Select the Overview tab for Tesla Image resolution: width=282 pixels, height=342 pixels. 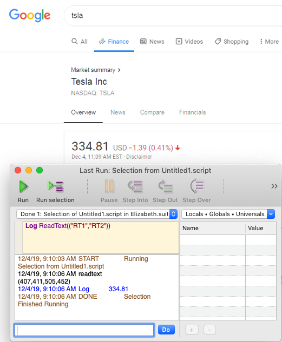[83, 112]
